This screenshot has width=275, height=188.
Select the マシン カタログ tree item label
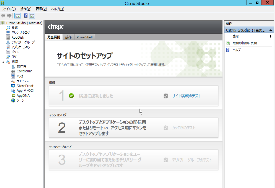click(21, 33)
